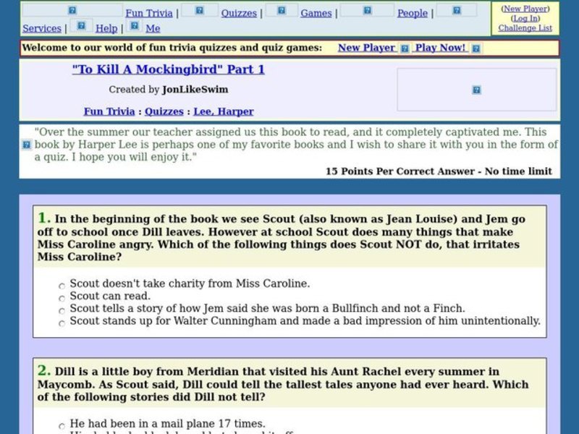Image resolution: width=579 pixels, height=434 pixels.
Task: Select the answer "Scout can read."
Action: coord(62,298)
